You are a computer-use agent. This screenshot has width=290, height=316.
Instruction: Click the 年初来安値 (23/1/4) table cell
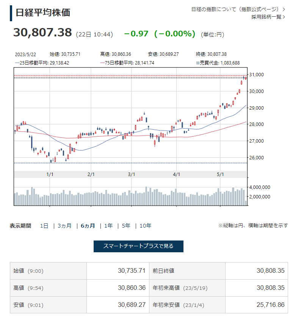click(187, 305)
